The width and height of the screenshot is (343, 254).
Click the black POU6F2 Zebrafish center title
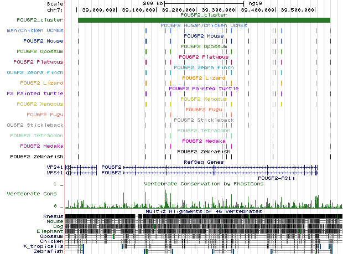(204, 151)
